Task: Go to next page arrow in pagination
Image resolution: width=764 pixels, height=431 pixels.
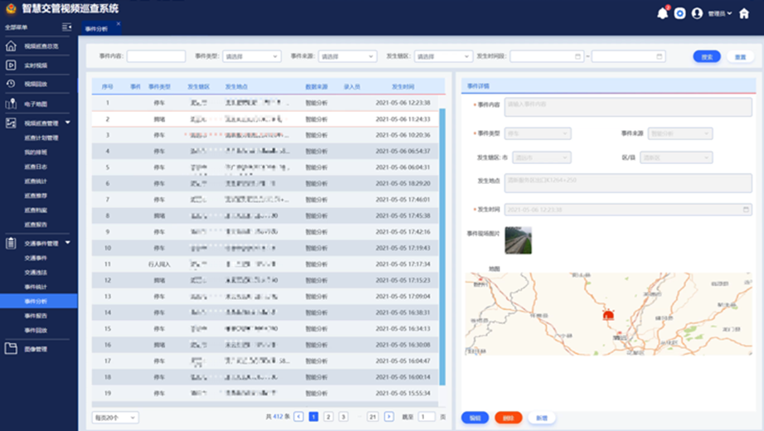Action: click(x=389, y=416)
